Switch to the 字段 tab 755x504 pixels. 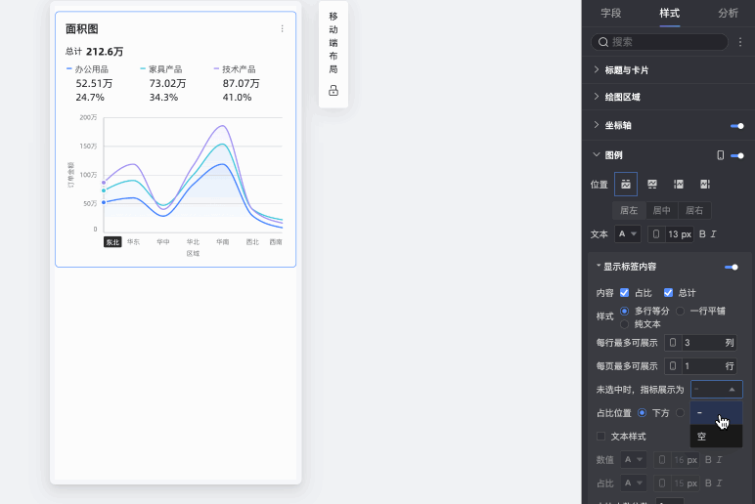tap(611, 14)
